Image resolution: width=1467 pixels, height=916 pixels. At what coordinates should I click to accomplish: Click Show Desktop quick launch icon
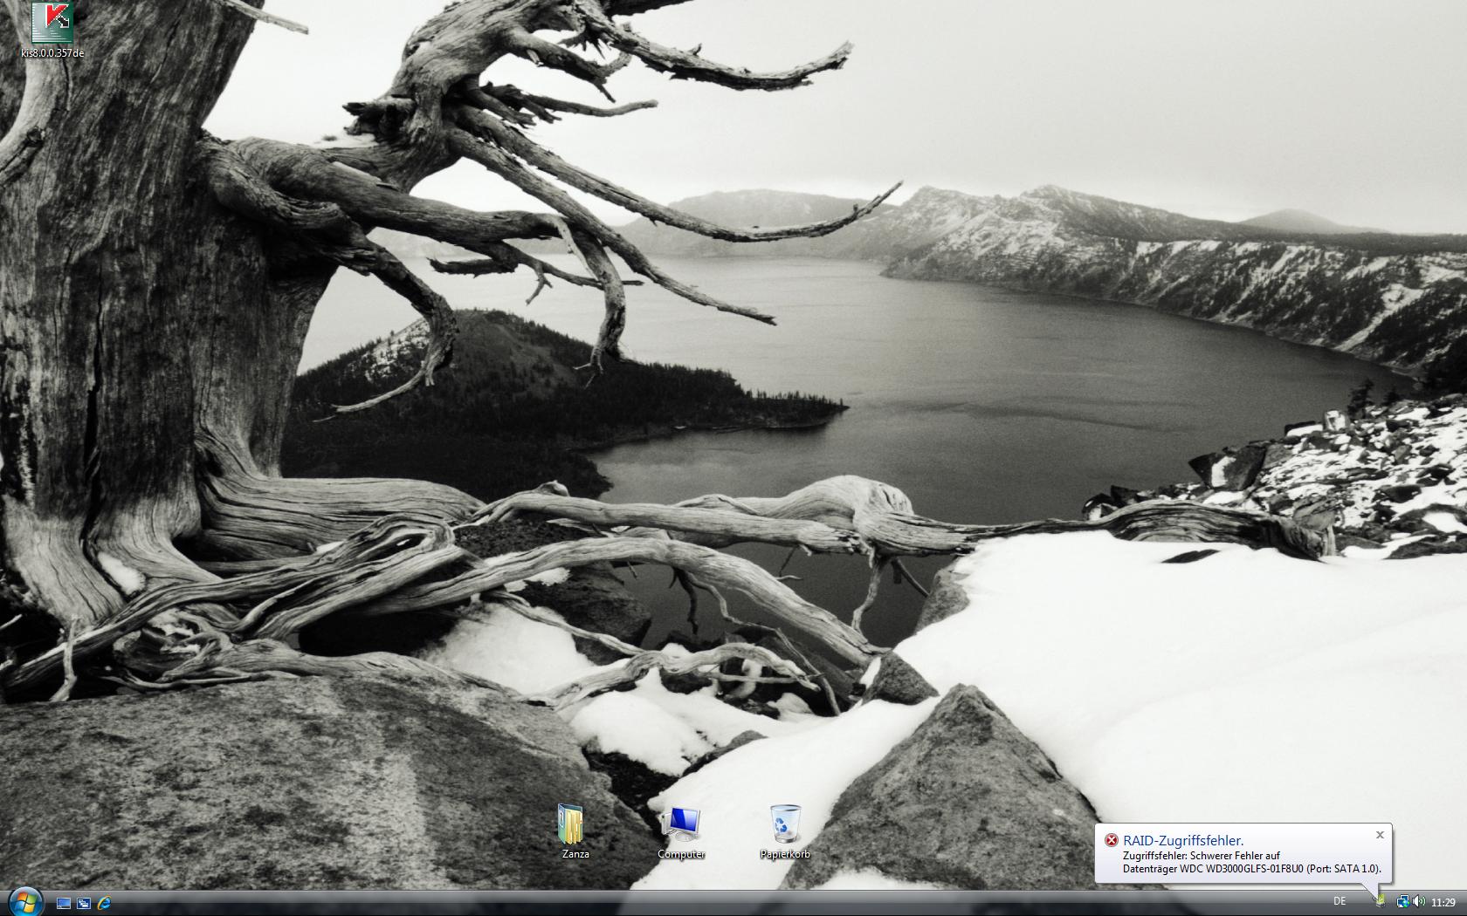pos(64,903)
